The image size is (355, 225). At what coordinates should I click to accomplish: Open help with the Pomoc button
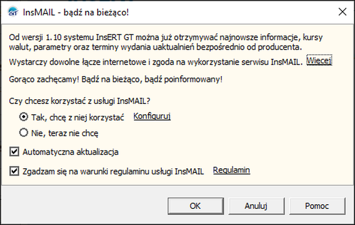pyautogui.click(x=316, y=205)
